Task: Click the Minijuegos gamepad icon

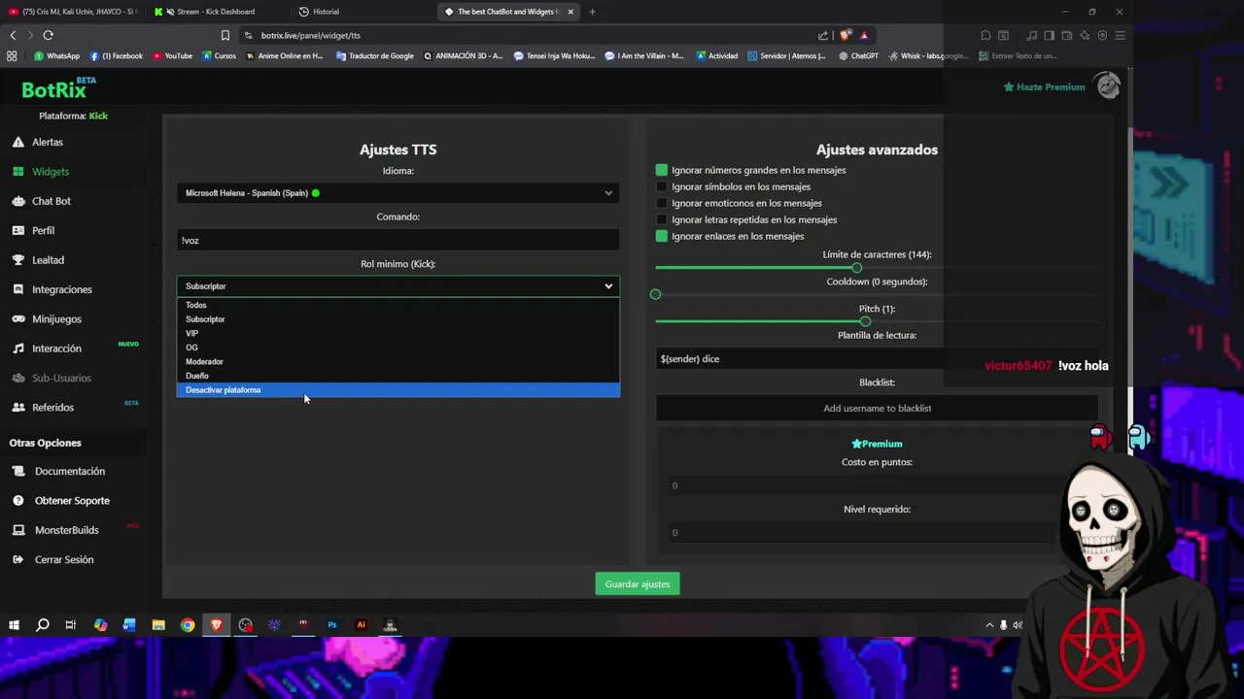Action: tap(18, 318)
